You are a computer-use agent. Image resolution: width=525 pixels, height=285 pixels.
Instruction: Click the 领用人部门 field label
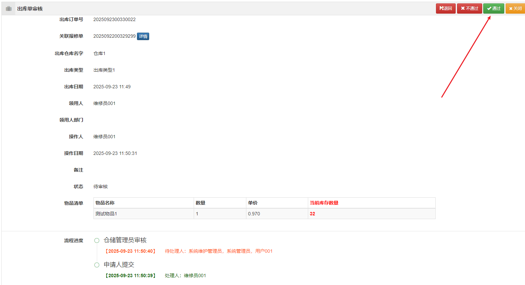click(x=71, y=120)
